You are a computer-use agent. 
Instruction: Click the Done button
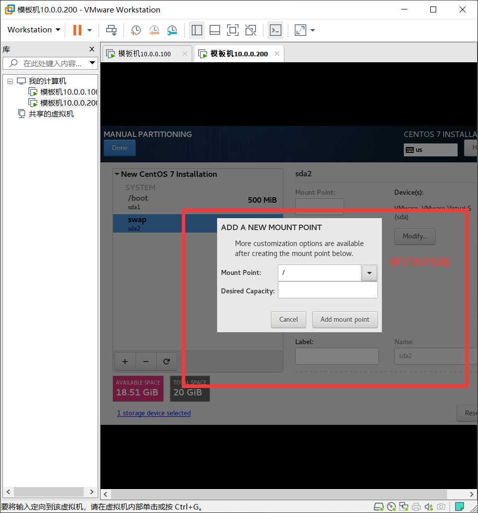click(x=119, y=148)
